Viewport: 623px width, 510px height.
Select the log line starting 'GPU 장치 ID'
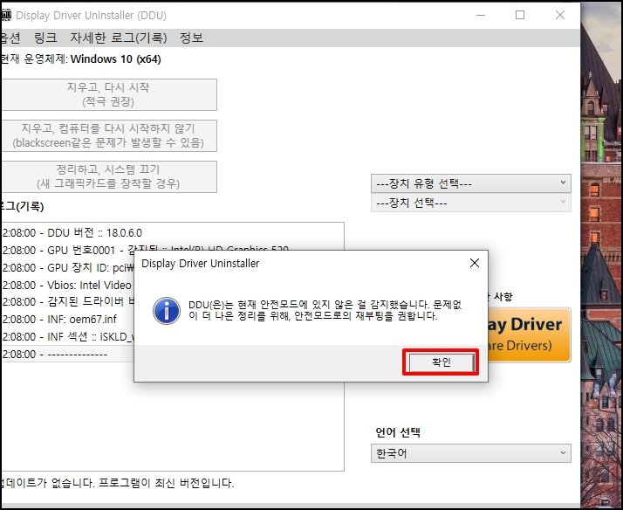tap(68, 268)
